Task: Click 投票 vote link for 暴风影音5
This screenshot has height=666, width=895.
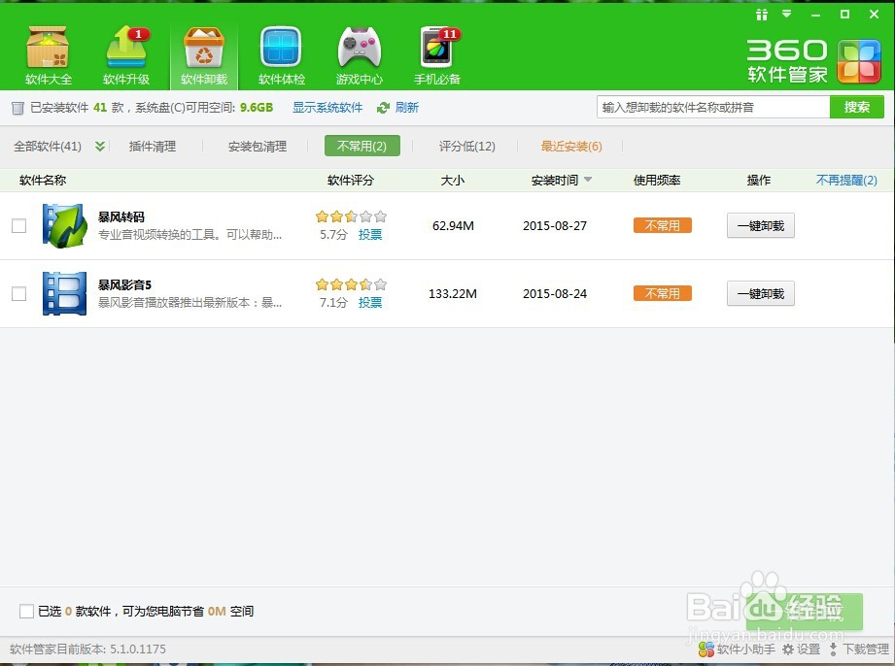Action: point(370,302)
